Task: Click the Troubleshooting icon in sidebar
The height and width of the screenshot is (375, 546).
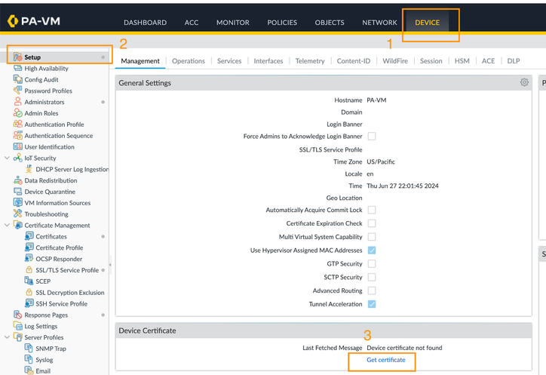Action: click(18, 214)
